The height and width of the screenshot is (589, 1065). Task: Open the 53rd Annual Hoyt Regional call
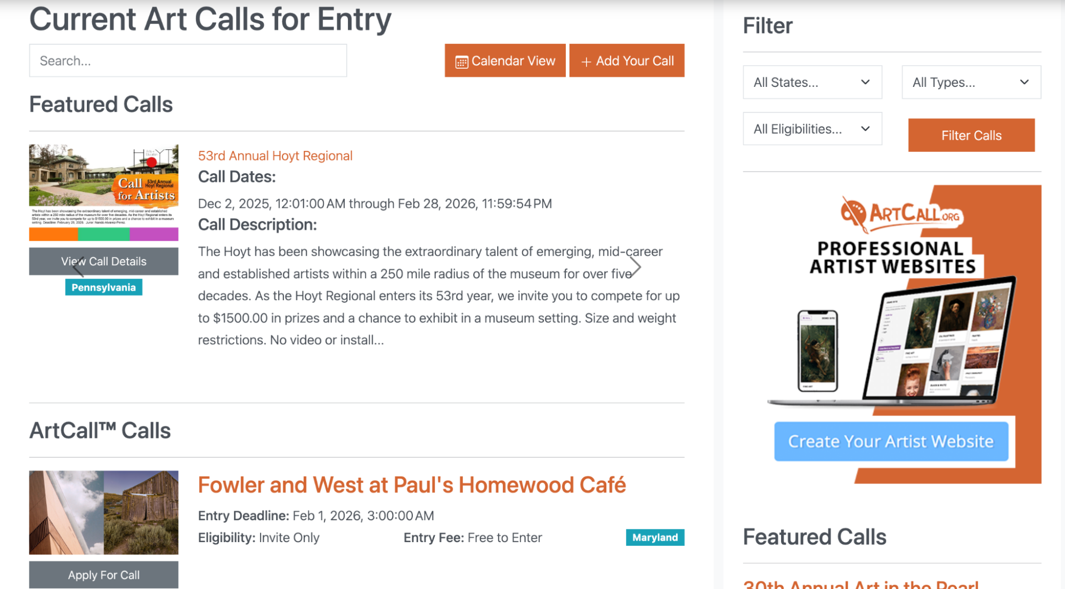tap(275, 156)
